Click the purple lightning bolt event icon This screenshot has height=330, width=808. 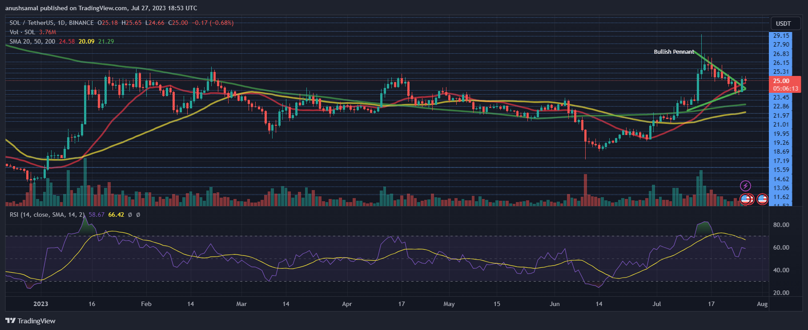[745, 186]
